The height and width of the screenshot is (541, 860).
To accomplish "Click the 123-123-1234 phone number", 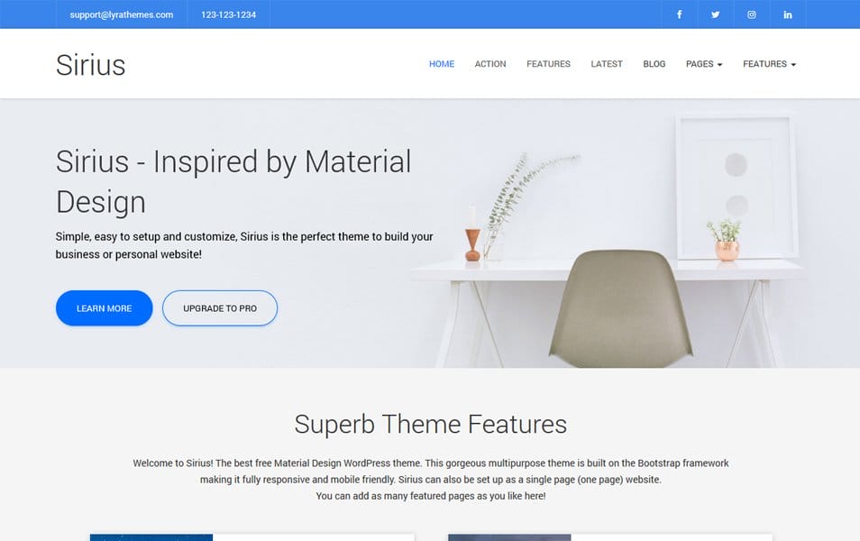I will [228, 14].
